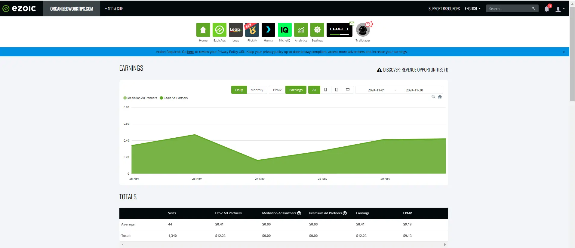Open the English language dropdown
This screenshot has width=575, height=248.
pos(472,9)
